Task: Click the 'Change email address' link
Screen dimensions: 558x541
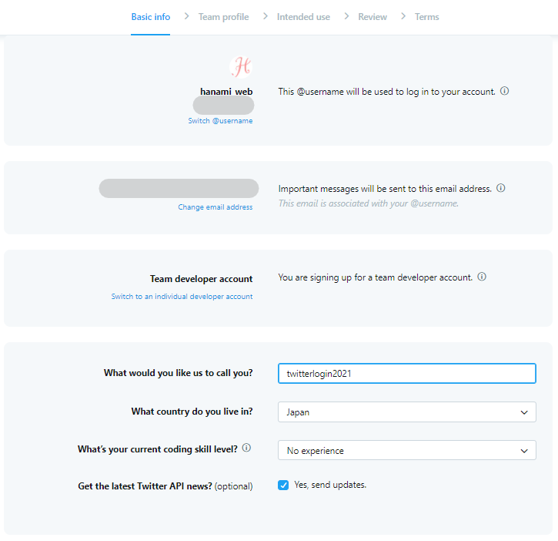Action: [x=216, y=207]
